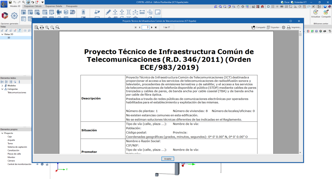Toggle the grid display icon in view toolbar
This screenshot has height=179, width=332.
(x=273, y=7)
